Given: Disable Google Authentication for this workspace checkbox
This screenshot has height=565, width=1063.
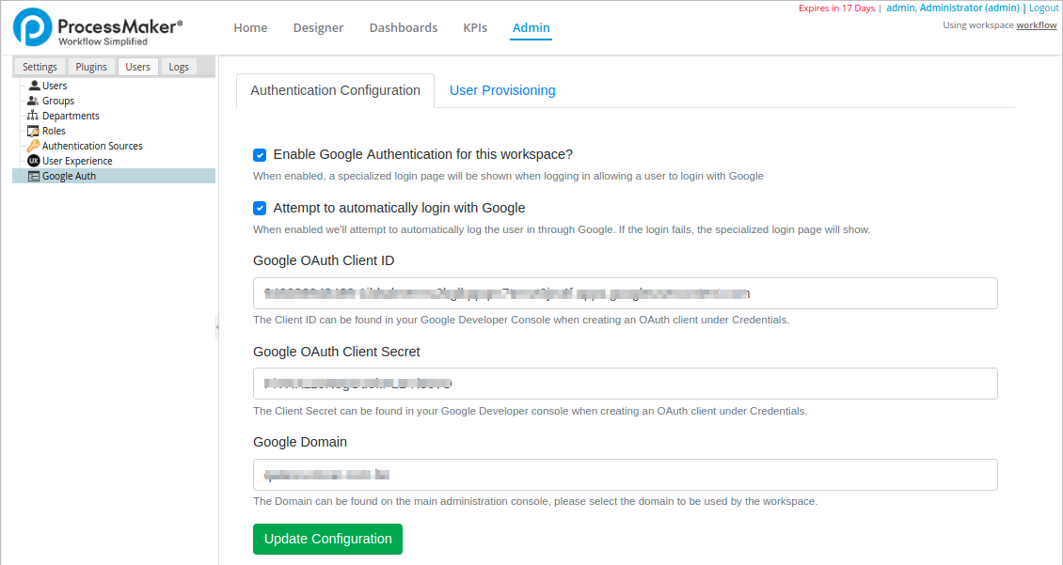Looking at the screenshot, I should 260,154.
